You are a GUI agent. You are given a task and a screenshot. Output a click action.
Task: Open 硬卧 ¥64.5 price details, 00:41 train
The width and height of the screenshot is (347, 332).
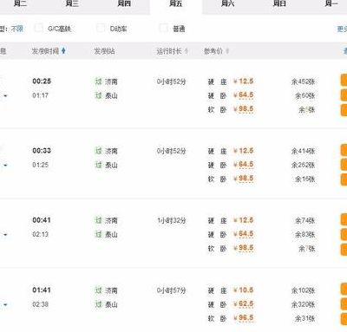(x=244, y=234)
